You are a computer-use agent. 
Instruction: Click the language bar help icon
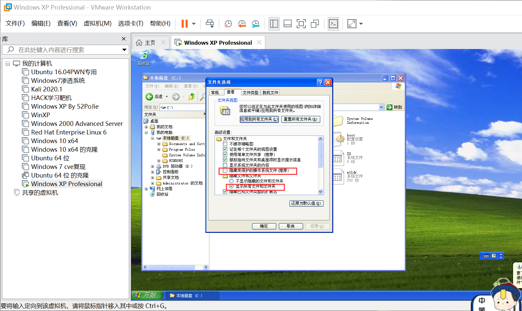click(x=494, y=256)
